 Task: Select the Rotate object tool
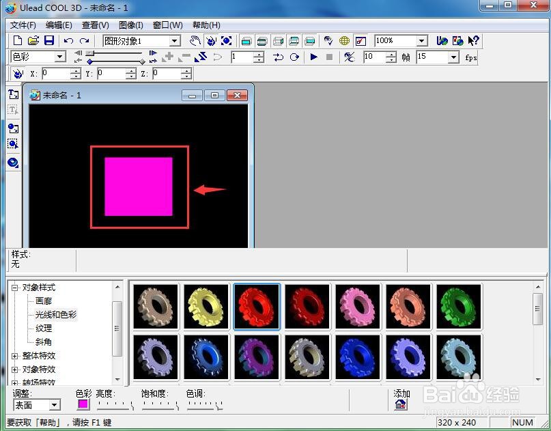[211, 41]
